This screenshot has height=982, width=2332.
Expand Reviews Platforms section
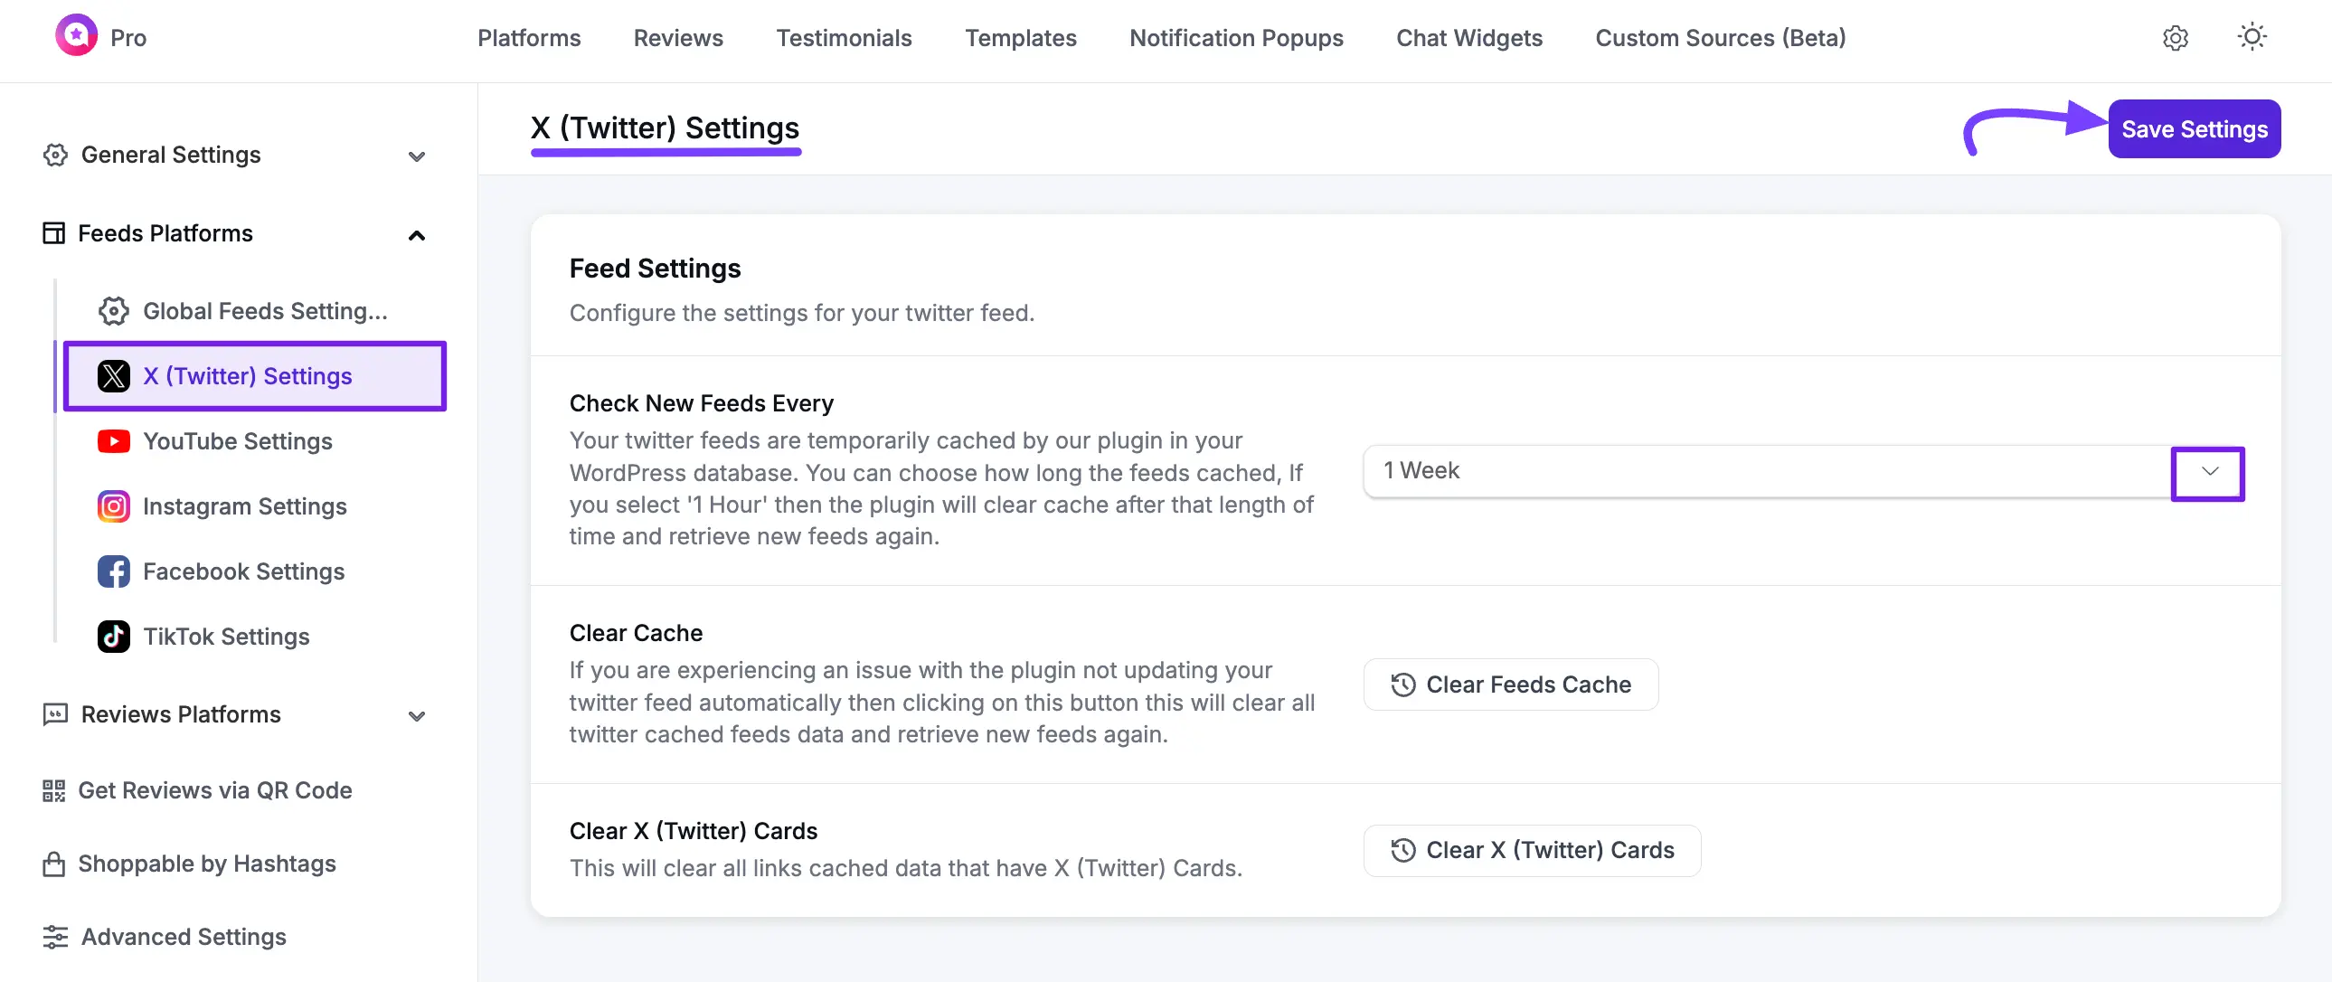click(x=417, y=716)
